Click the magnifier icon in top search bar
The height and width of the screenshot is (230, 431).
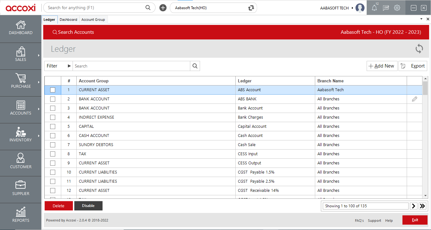[148, 8]
